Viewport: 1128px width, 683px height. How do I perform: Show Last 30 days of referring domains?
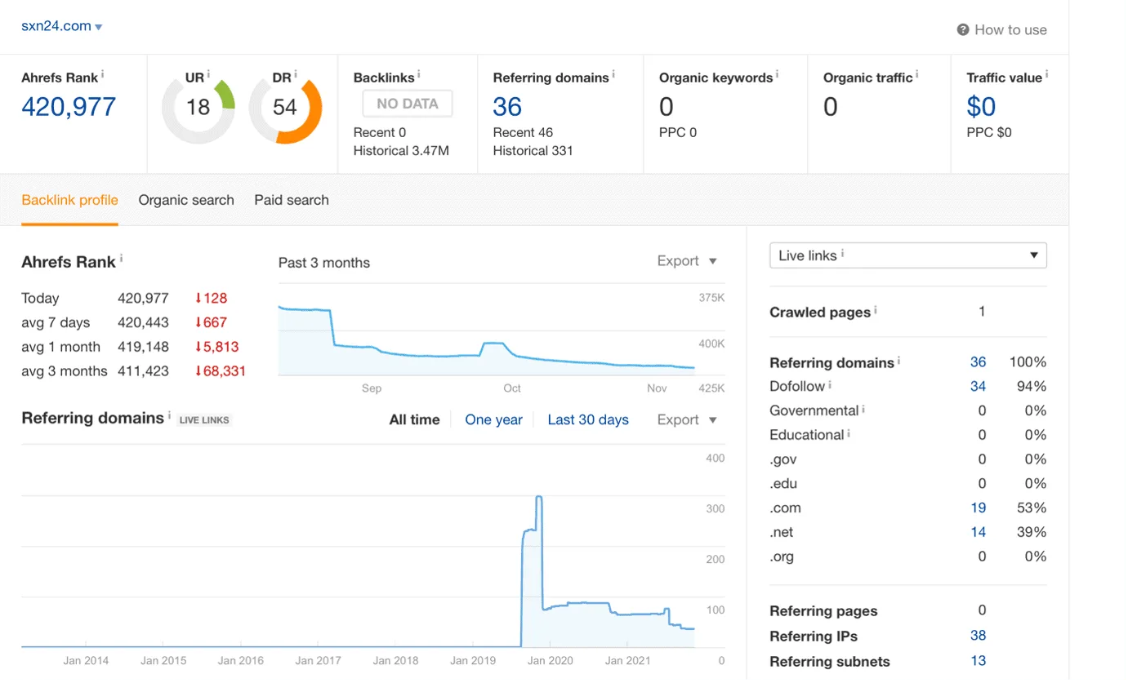pyautogui.click(x=588, y=419)
